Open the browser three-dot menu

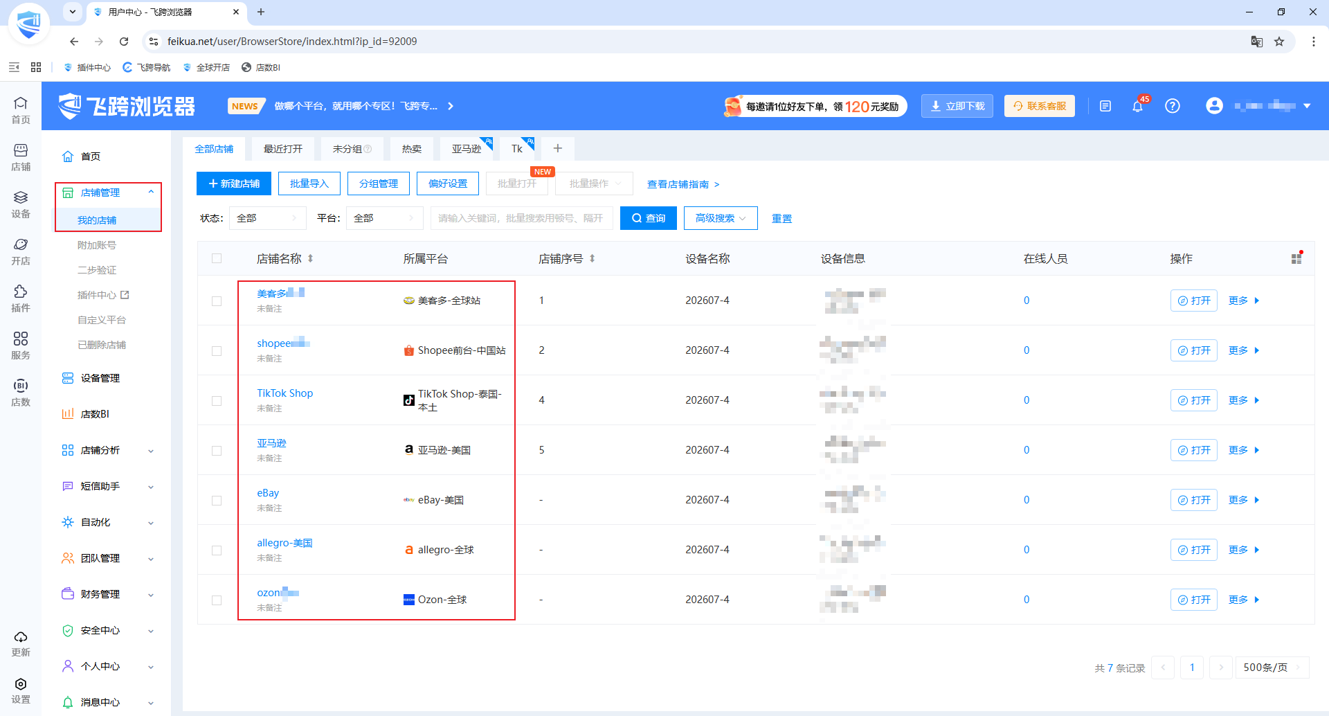(1314, 42)
